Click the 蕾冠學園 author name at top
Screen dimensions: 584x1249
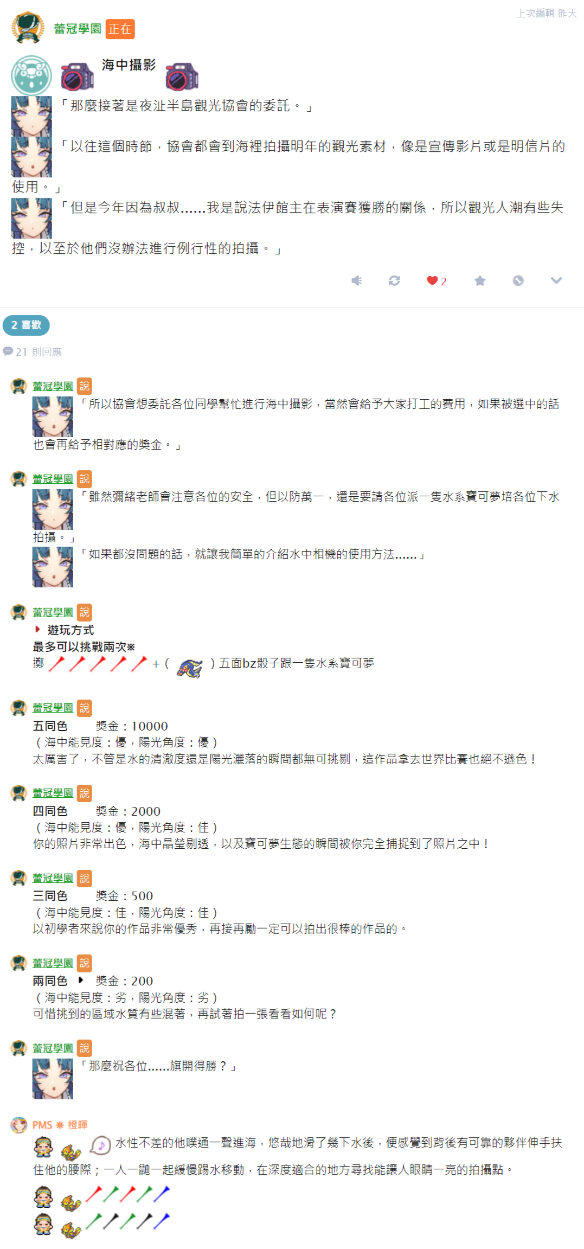[78, 29]
